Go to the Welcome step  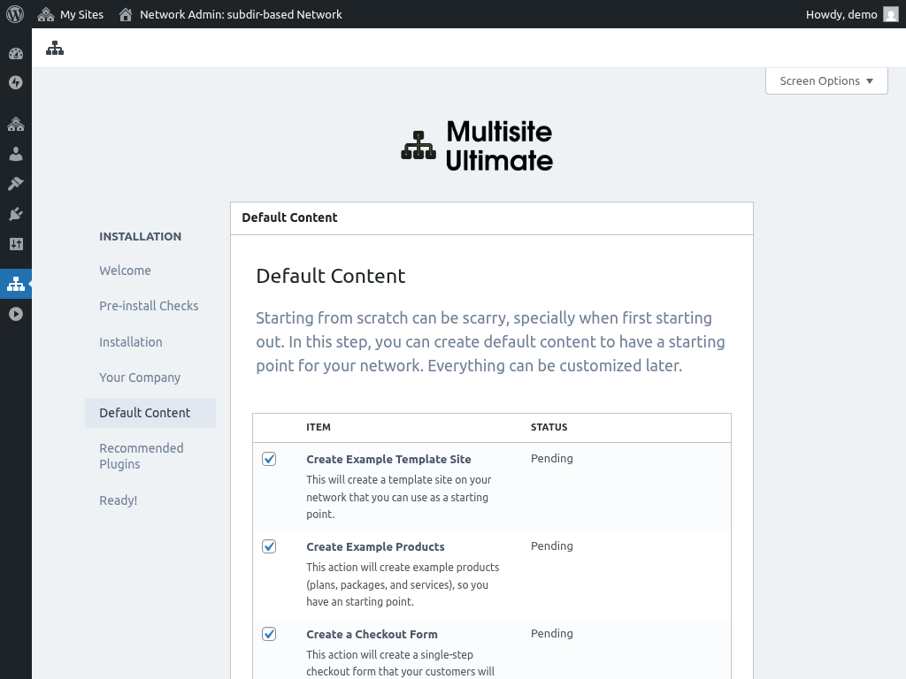click(125, 271)
